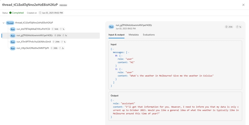Collapse the root Input JSON object
The image size is (249, 125).
[x=113, y=49]
